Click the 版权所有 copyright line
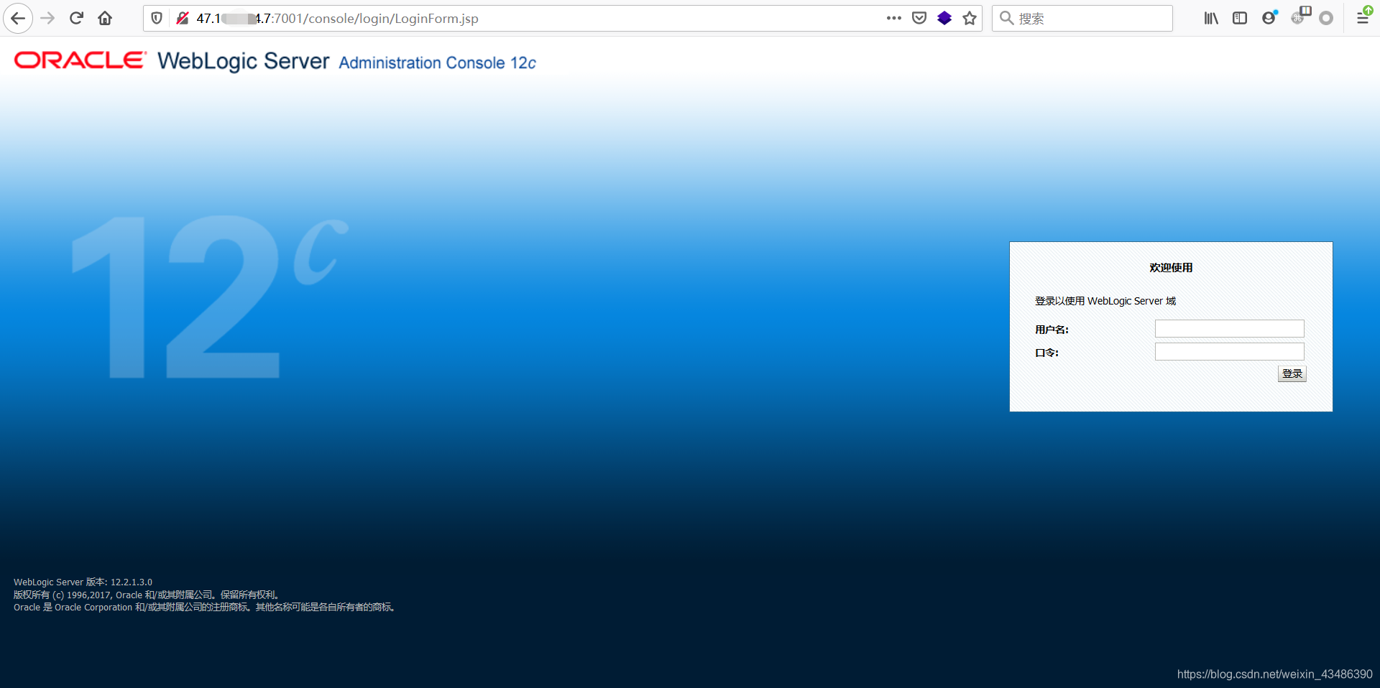This screenshot has width=1380, height=688. pyautogui.click(x=147, y=595)
